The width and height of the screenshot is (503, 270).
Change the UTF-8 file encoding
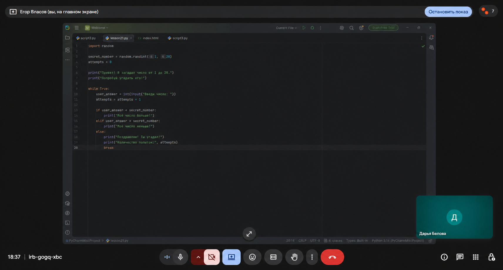pyautogui.click(x=315, y=241)
